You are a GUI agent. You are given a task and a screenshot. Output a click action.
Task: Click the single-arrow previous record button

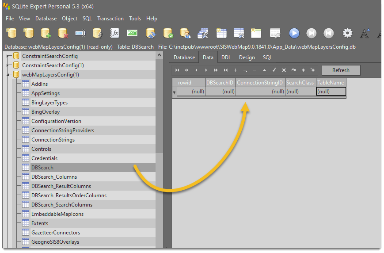click(196, 70)
